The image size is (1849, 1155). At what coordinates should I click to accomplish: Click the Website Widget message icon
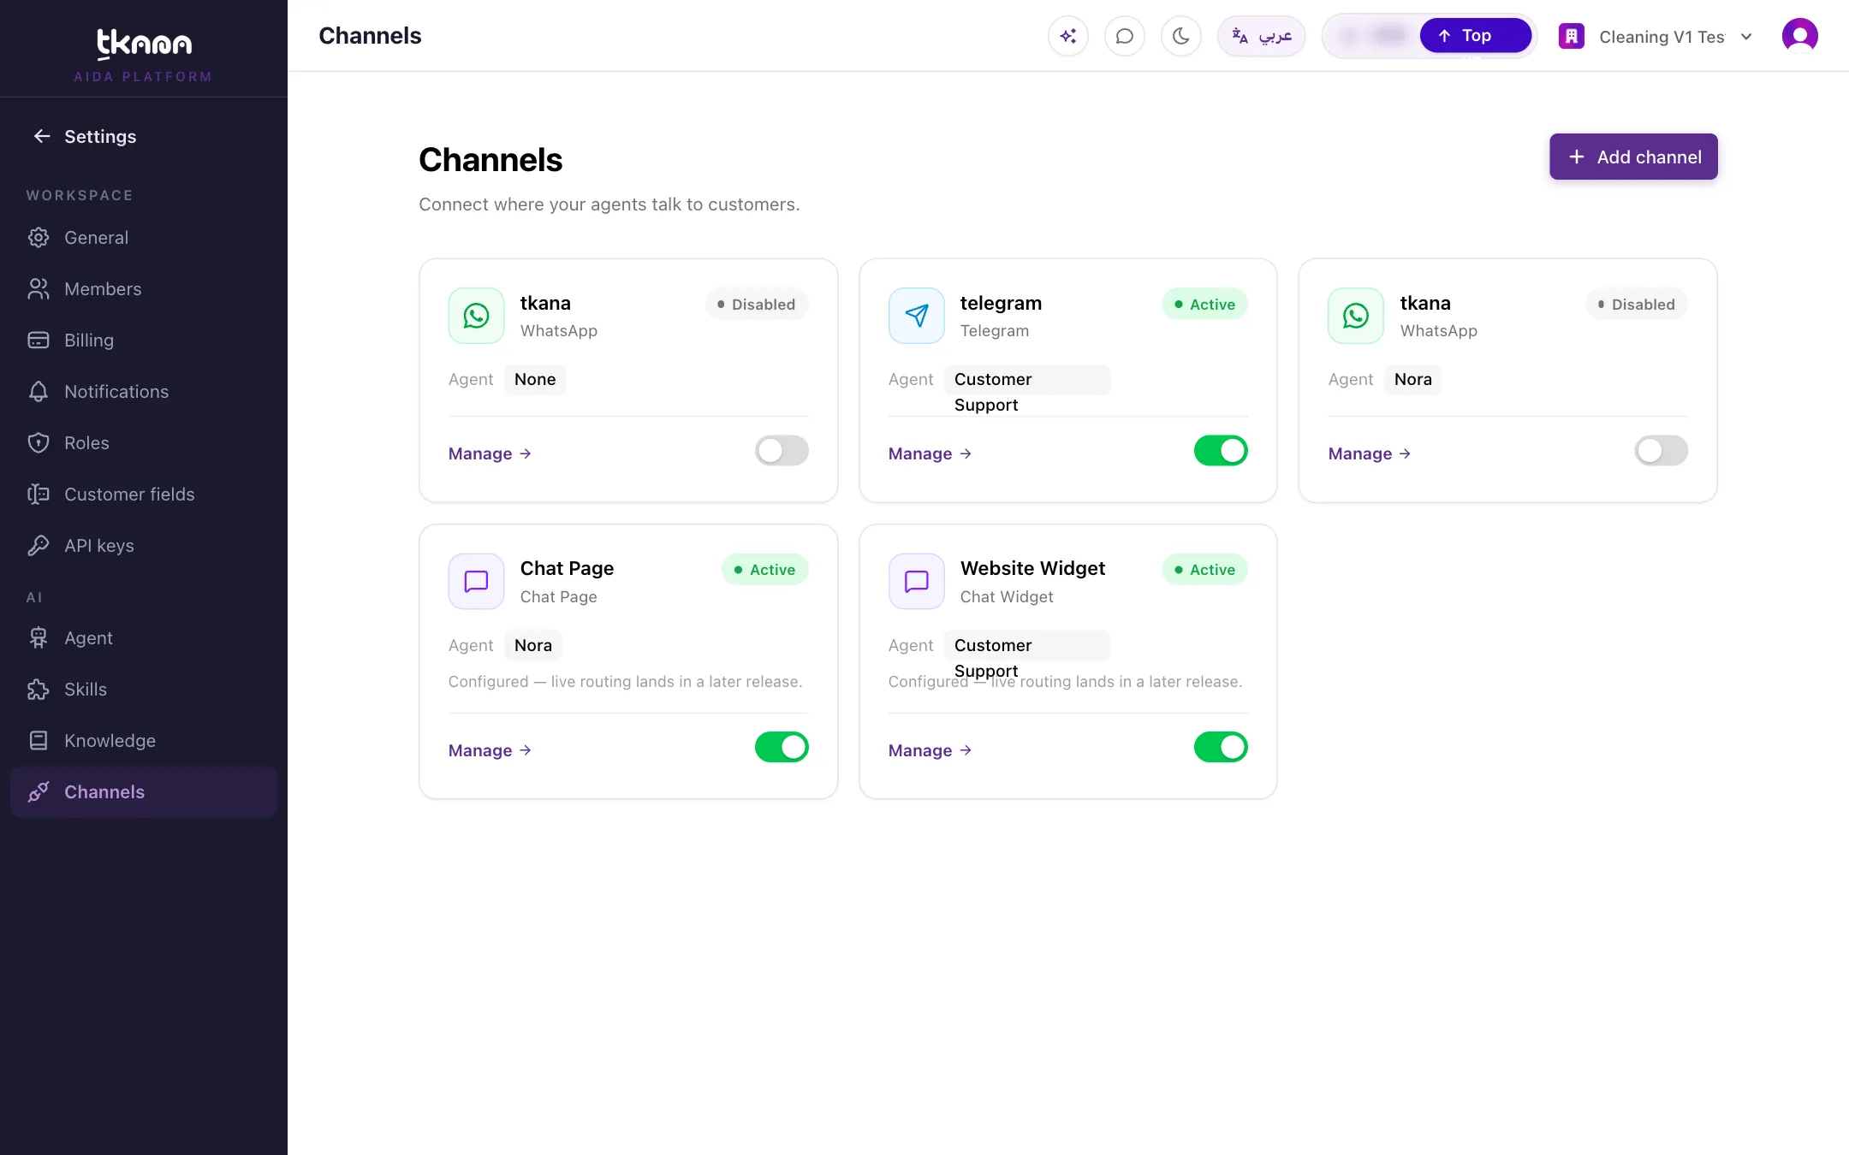click(916, 582)
